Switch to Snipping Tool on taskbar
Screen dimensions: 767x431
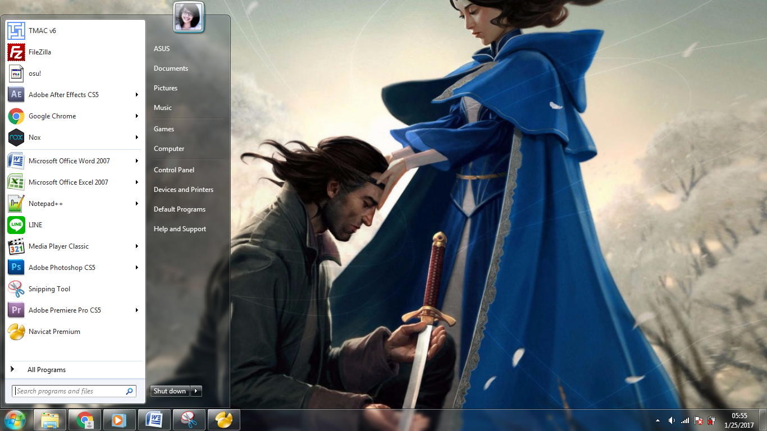point(189,420)
